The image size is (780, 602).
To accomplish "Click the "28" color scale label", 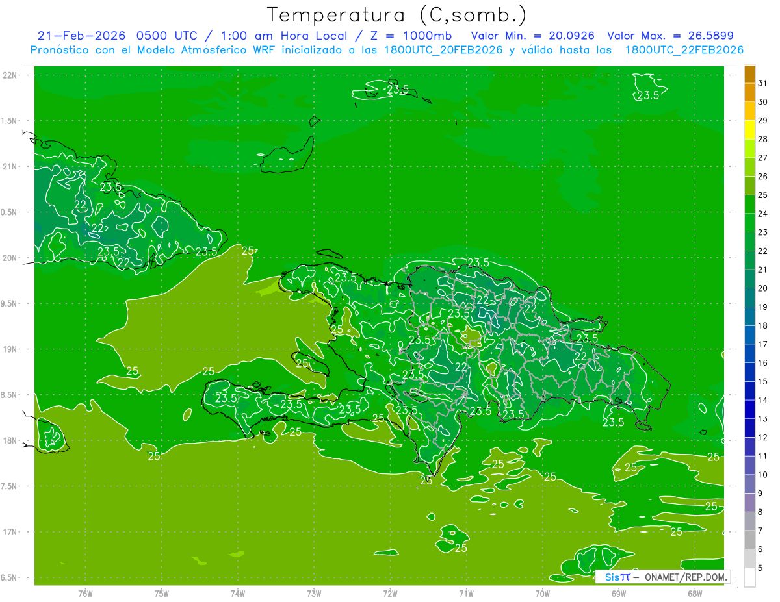I will click(763, 139).
